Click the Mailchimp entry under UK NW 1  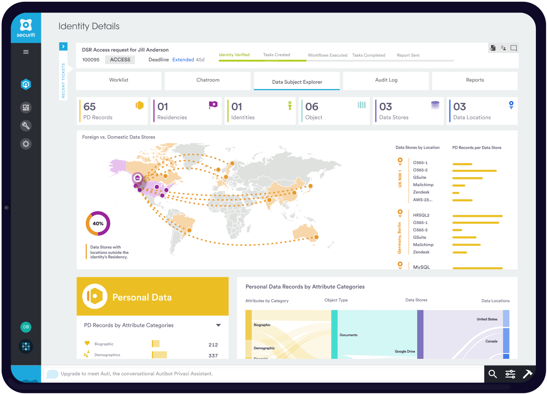(x=423, y=185)
